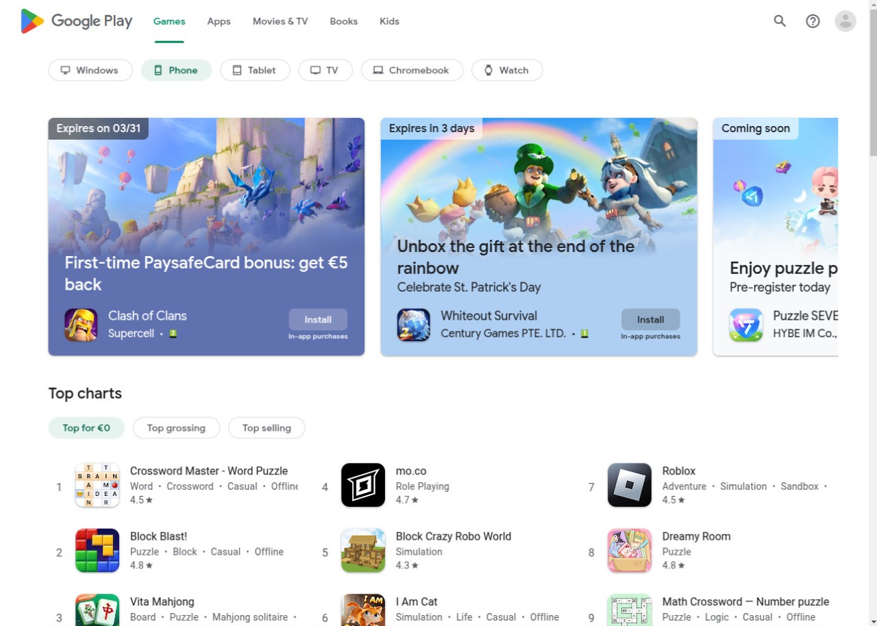This screenshot has width=877, height=626.
Task: Open the account avatar icon
Action: [x=845, y=21]
